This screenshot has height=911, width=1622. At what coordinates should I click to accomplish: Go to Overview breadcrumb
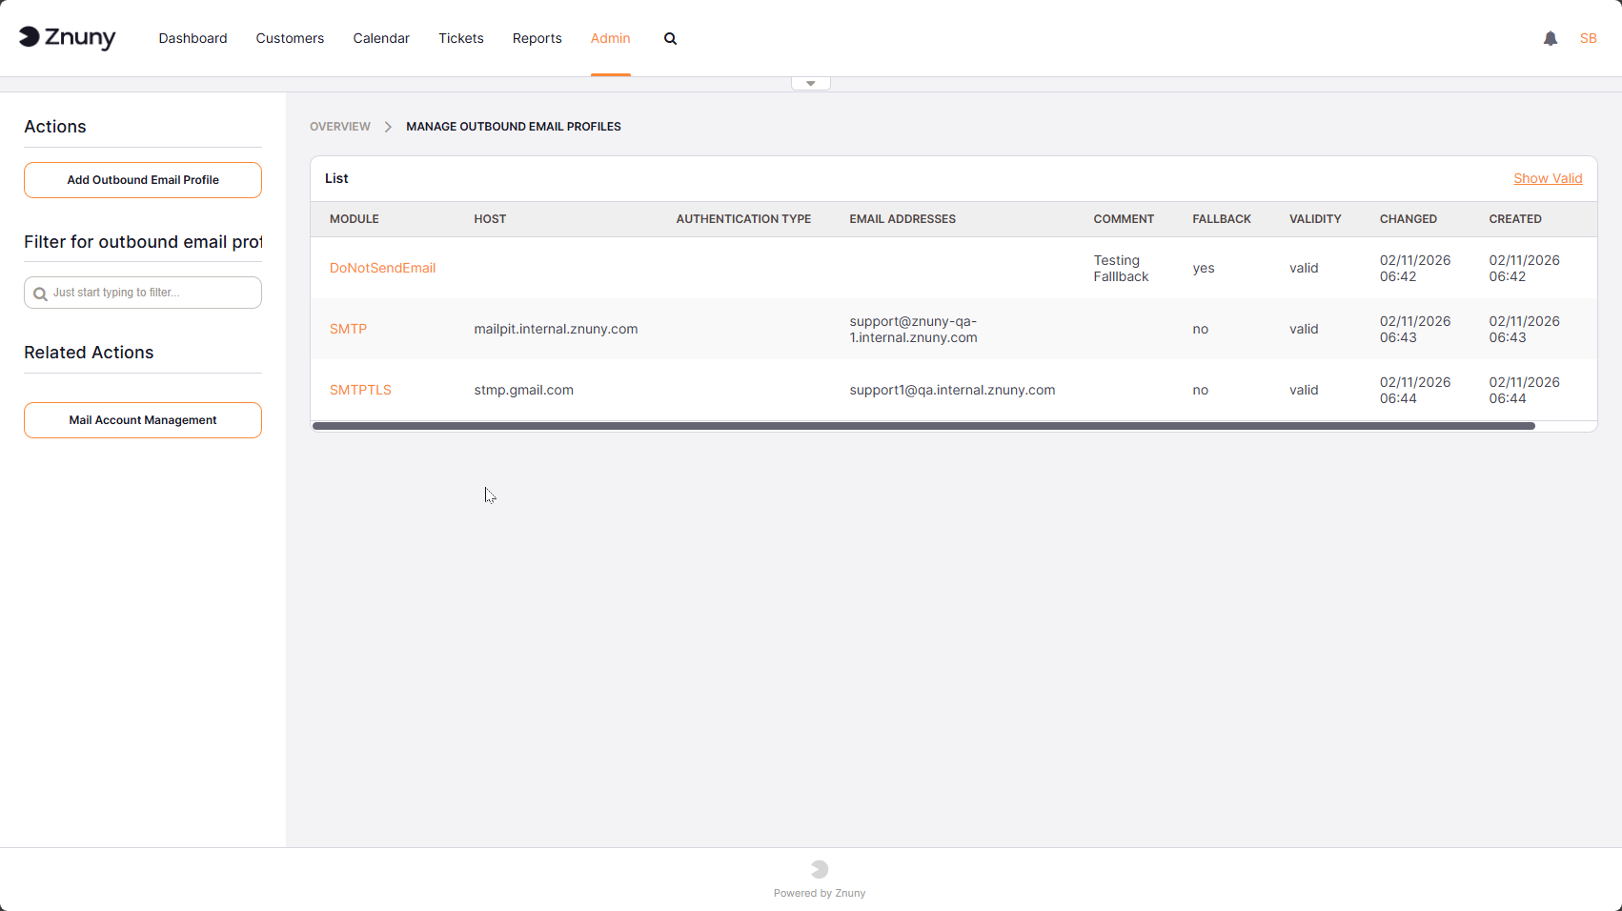point(340,127)
